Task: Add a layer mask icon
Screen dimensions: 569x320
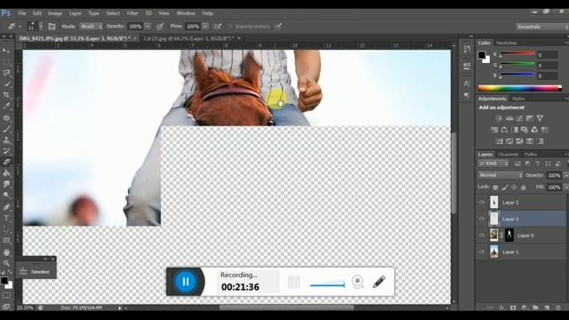Action: coord(513,308)
